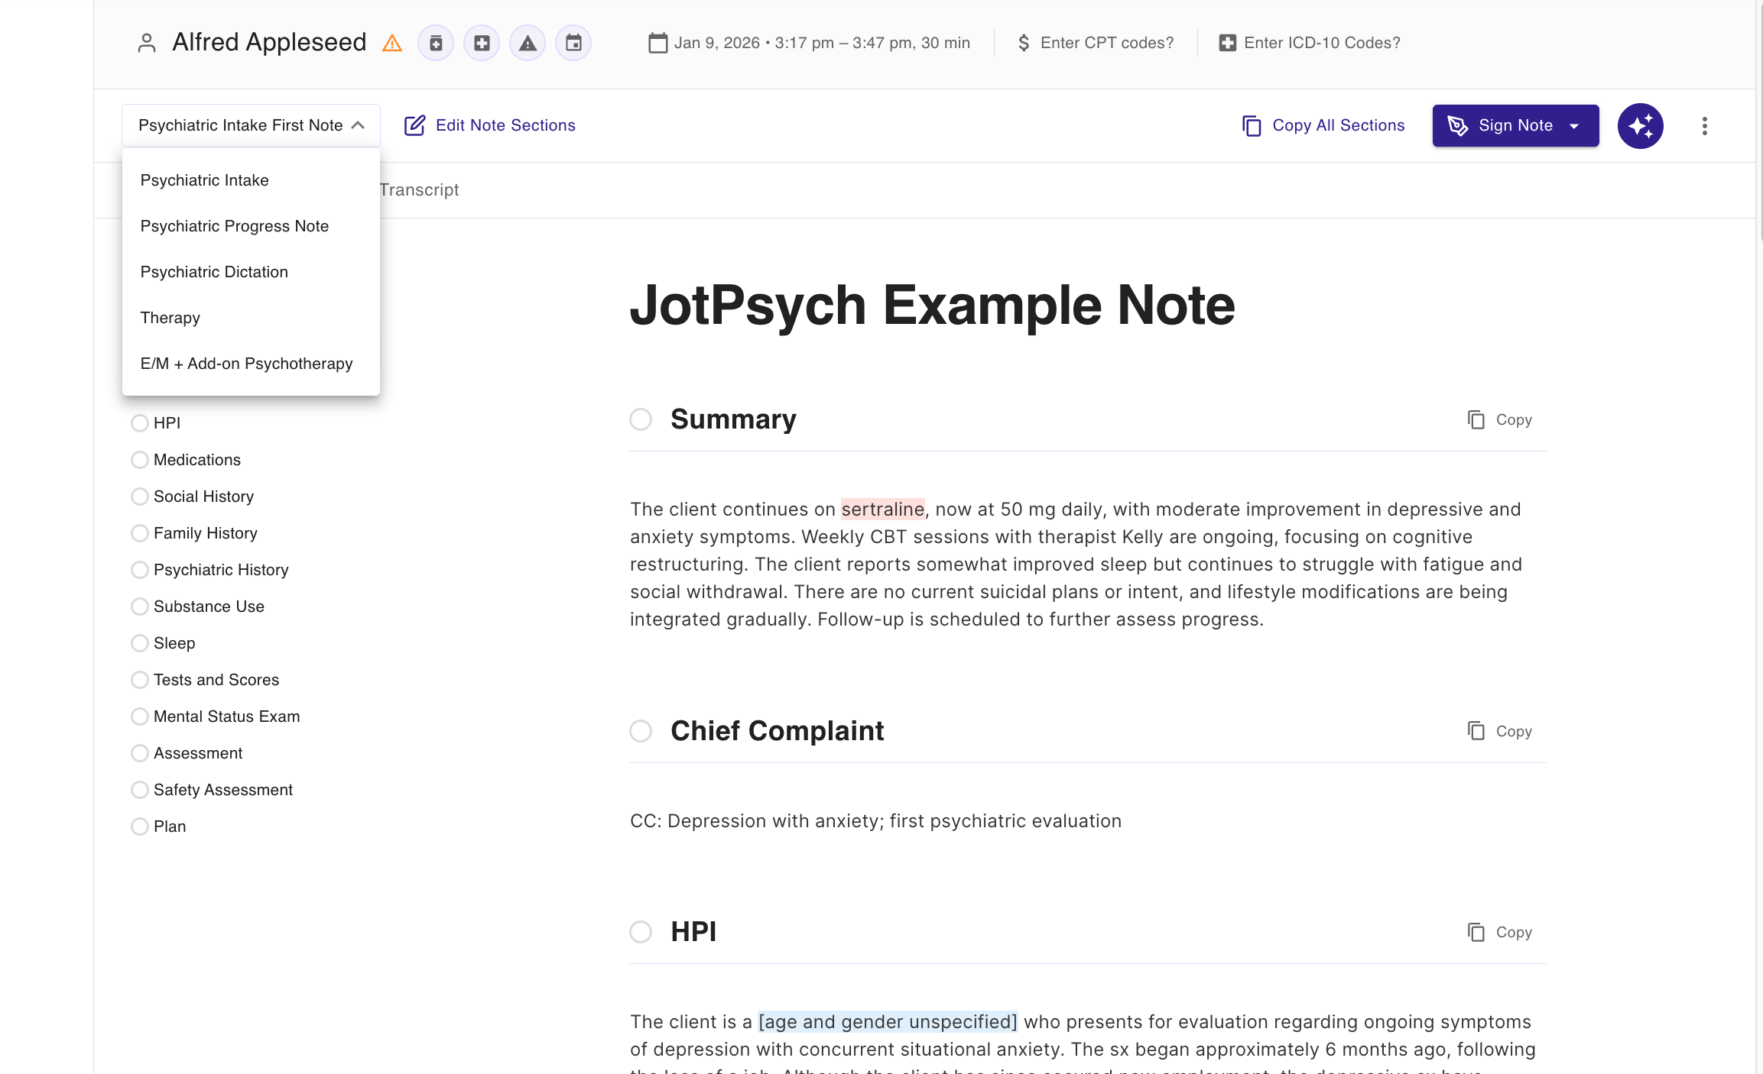Expand the Sign Note dropdown arrow

[x=1574, y=126]
